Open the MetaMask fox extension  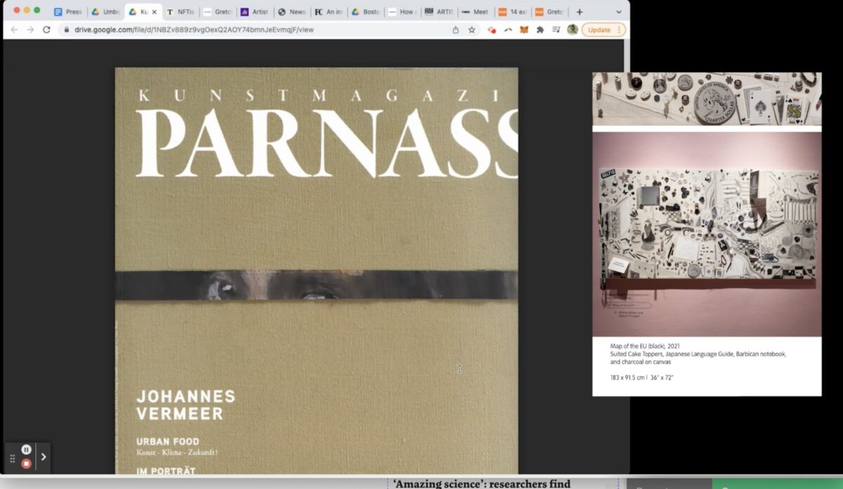click(x=524, y=29)
